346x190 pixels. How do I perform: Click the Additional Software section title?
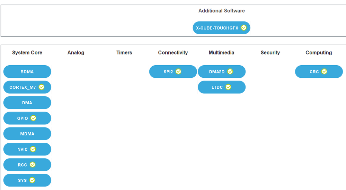(221, 11)
